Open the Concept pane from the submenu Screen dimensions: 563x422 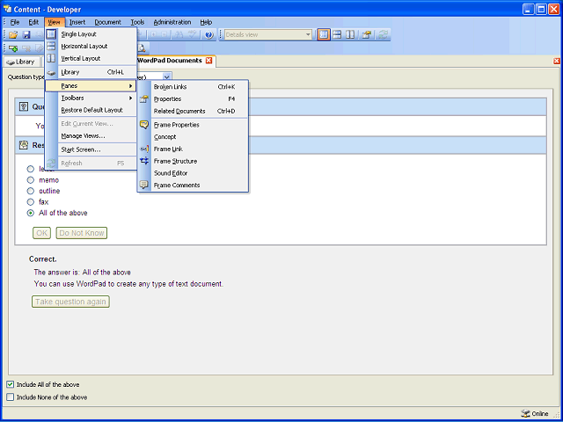pyautogui.click(x=193, y=137)
